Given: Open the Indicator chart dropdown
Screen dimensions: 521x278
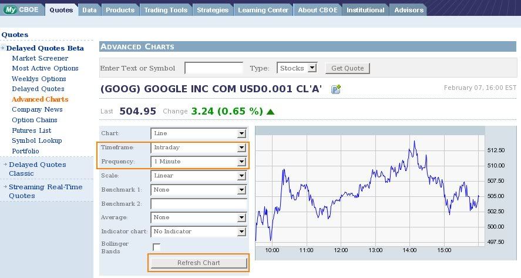Looking at the screenshot, I should [199, 232].
